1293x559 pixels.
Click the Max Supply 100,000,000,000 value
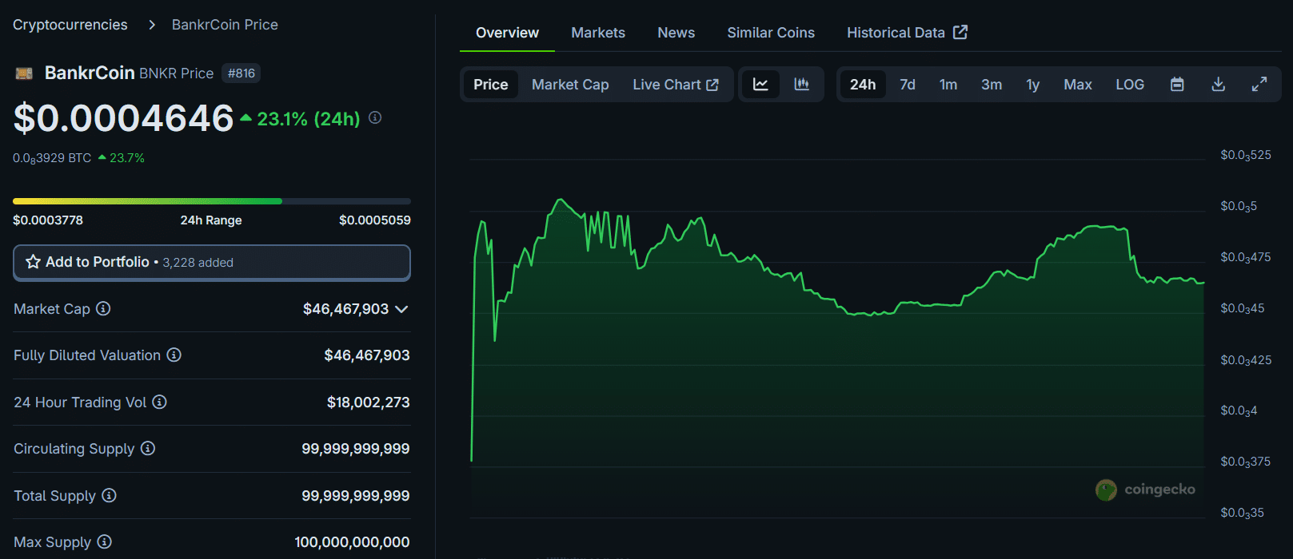[x=353, y=542]
